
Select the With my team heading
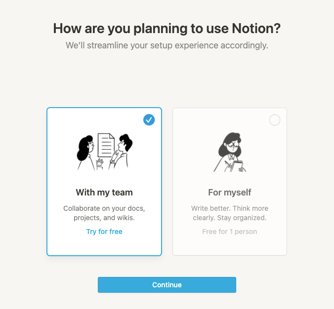[104, 192]
